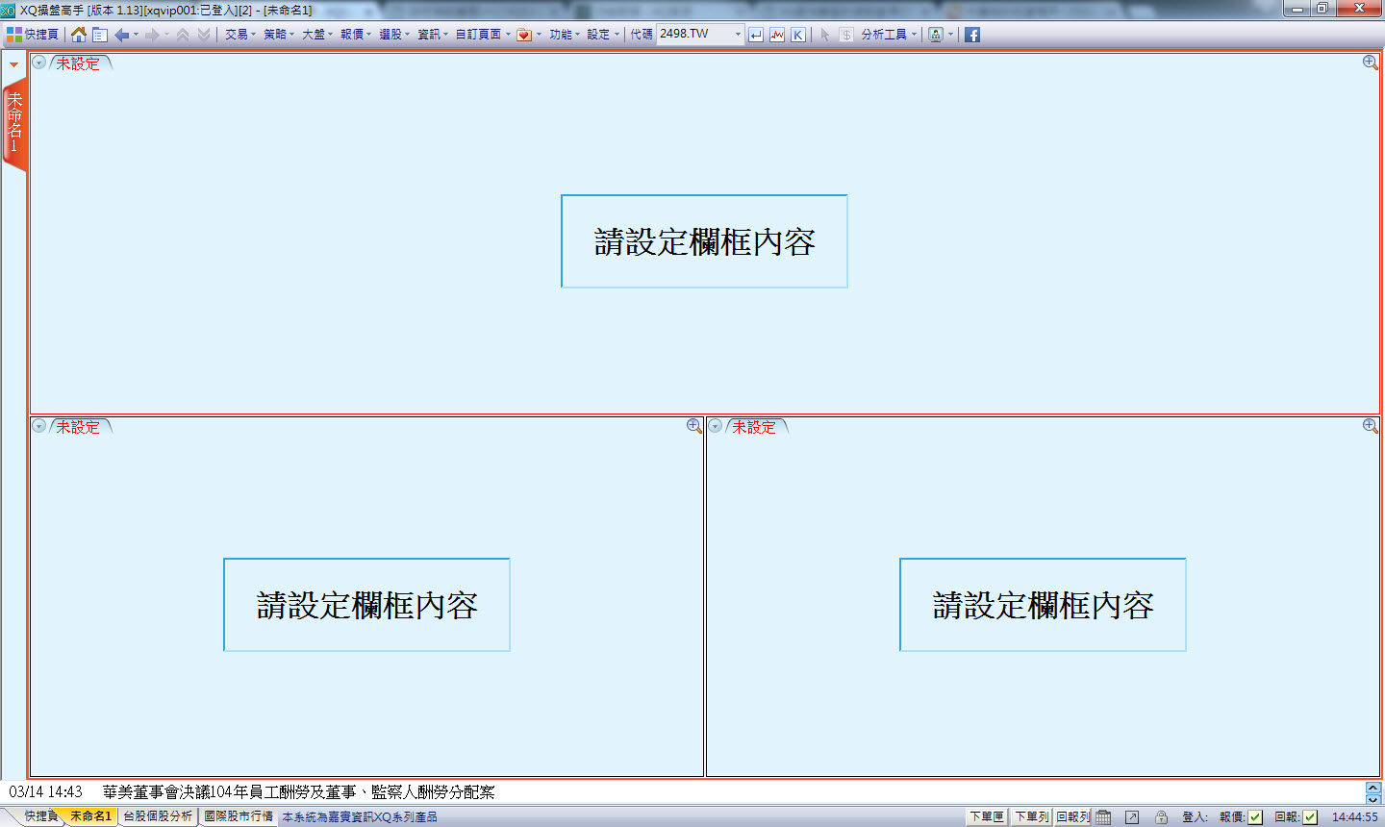This screenshot has width=1385, height=827.
Task: Click the dollar sign order icon
Action: point(845,35)
